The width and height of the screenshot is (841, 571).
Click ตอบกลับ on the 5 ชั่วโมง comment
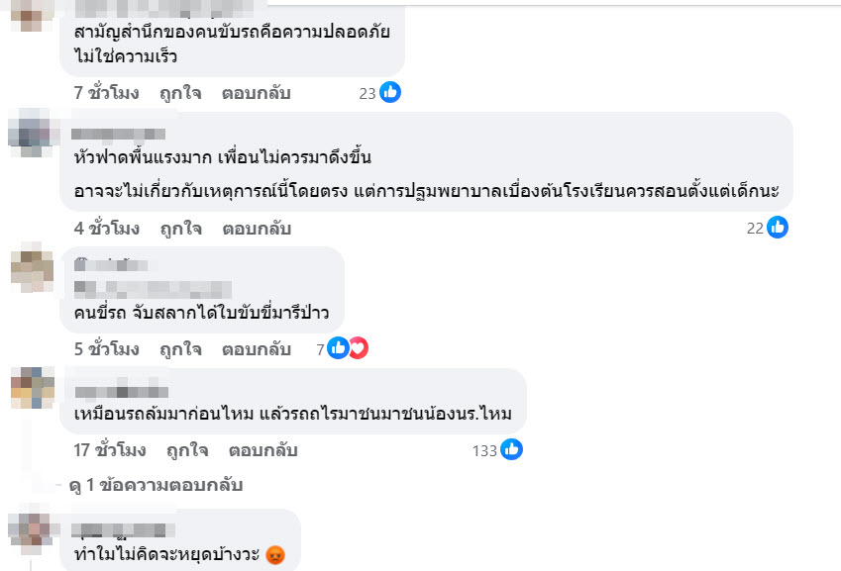(x=256, y=349)
